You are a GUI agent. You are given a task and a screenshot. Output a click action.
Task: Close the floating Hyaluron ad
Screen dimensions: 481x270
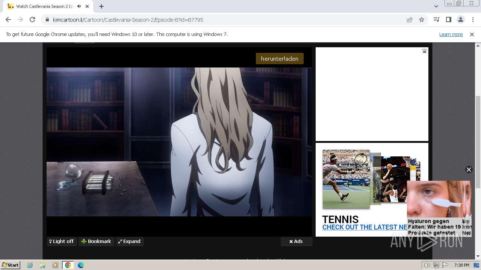[469, 169]
